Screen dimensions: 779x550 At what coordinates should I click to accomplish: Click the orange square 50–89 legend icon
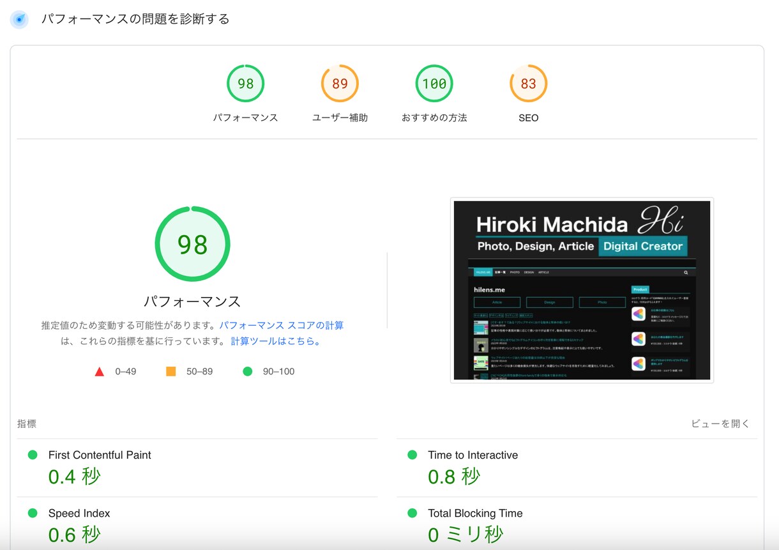[x=170, y=371]
